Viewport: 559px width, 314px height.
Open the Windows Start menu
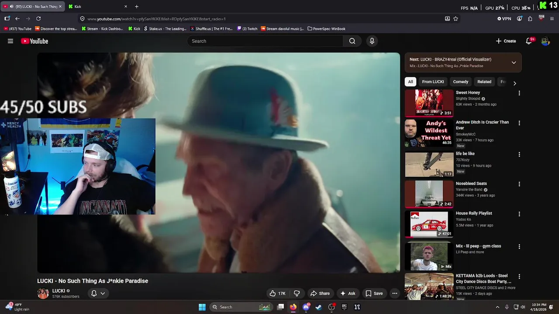click(x=202, y=307)
